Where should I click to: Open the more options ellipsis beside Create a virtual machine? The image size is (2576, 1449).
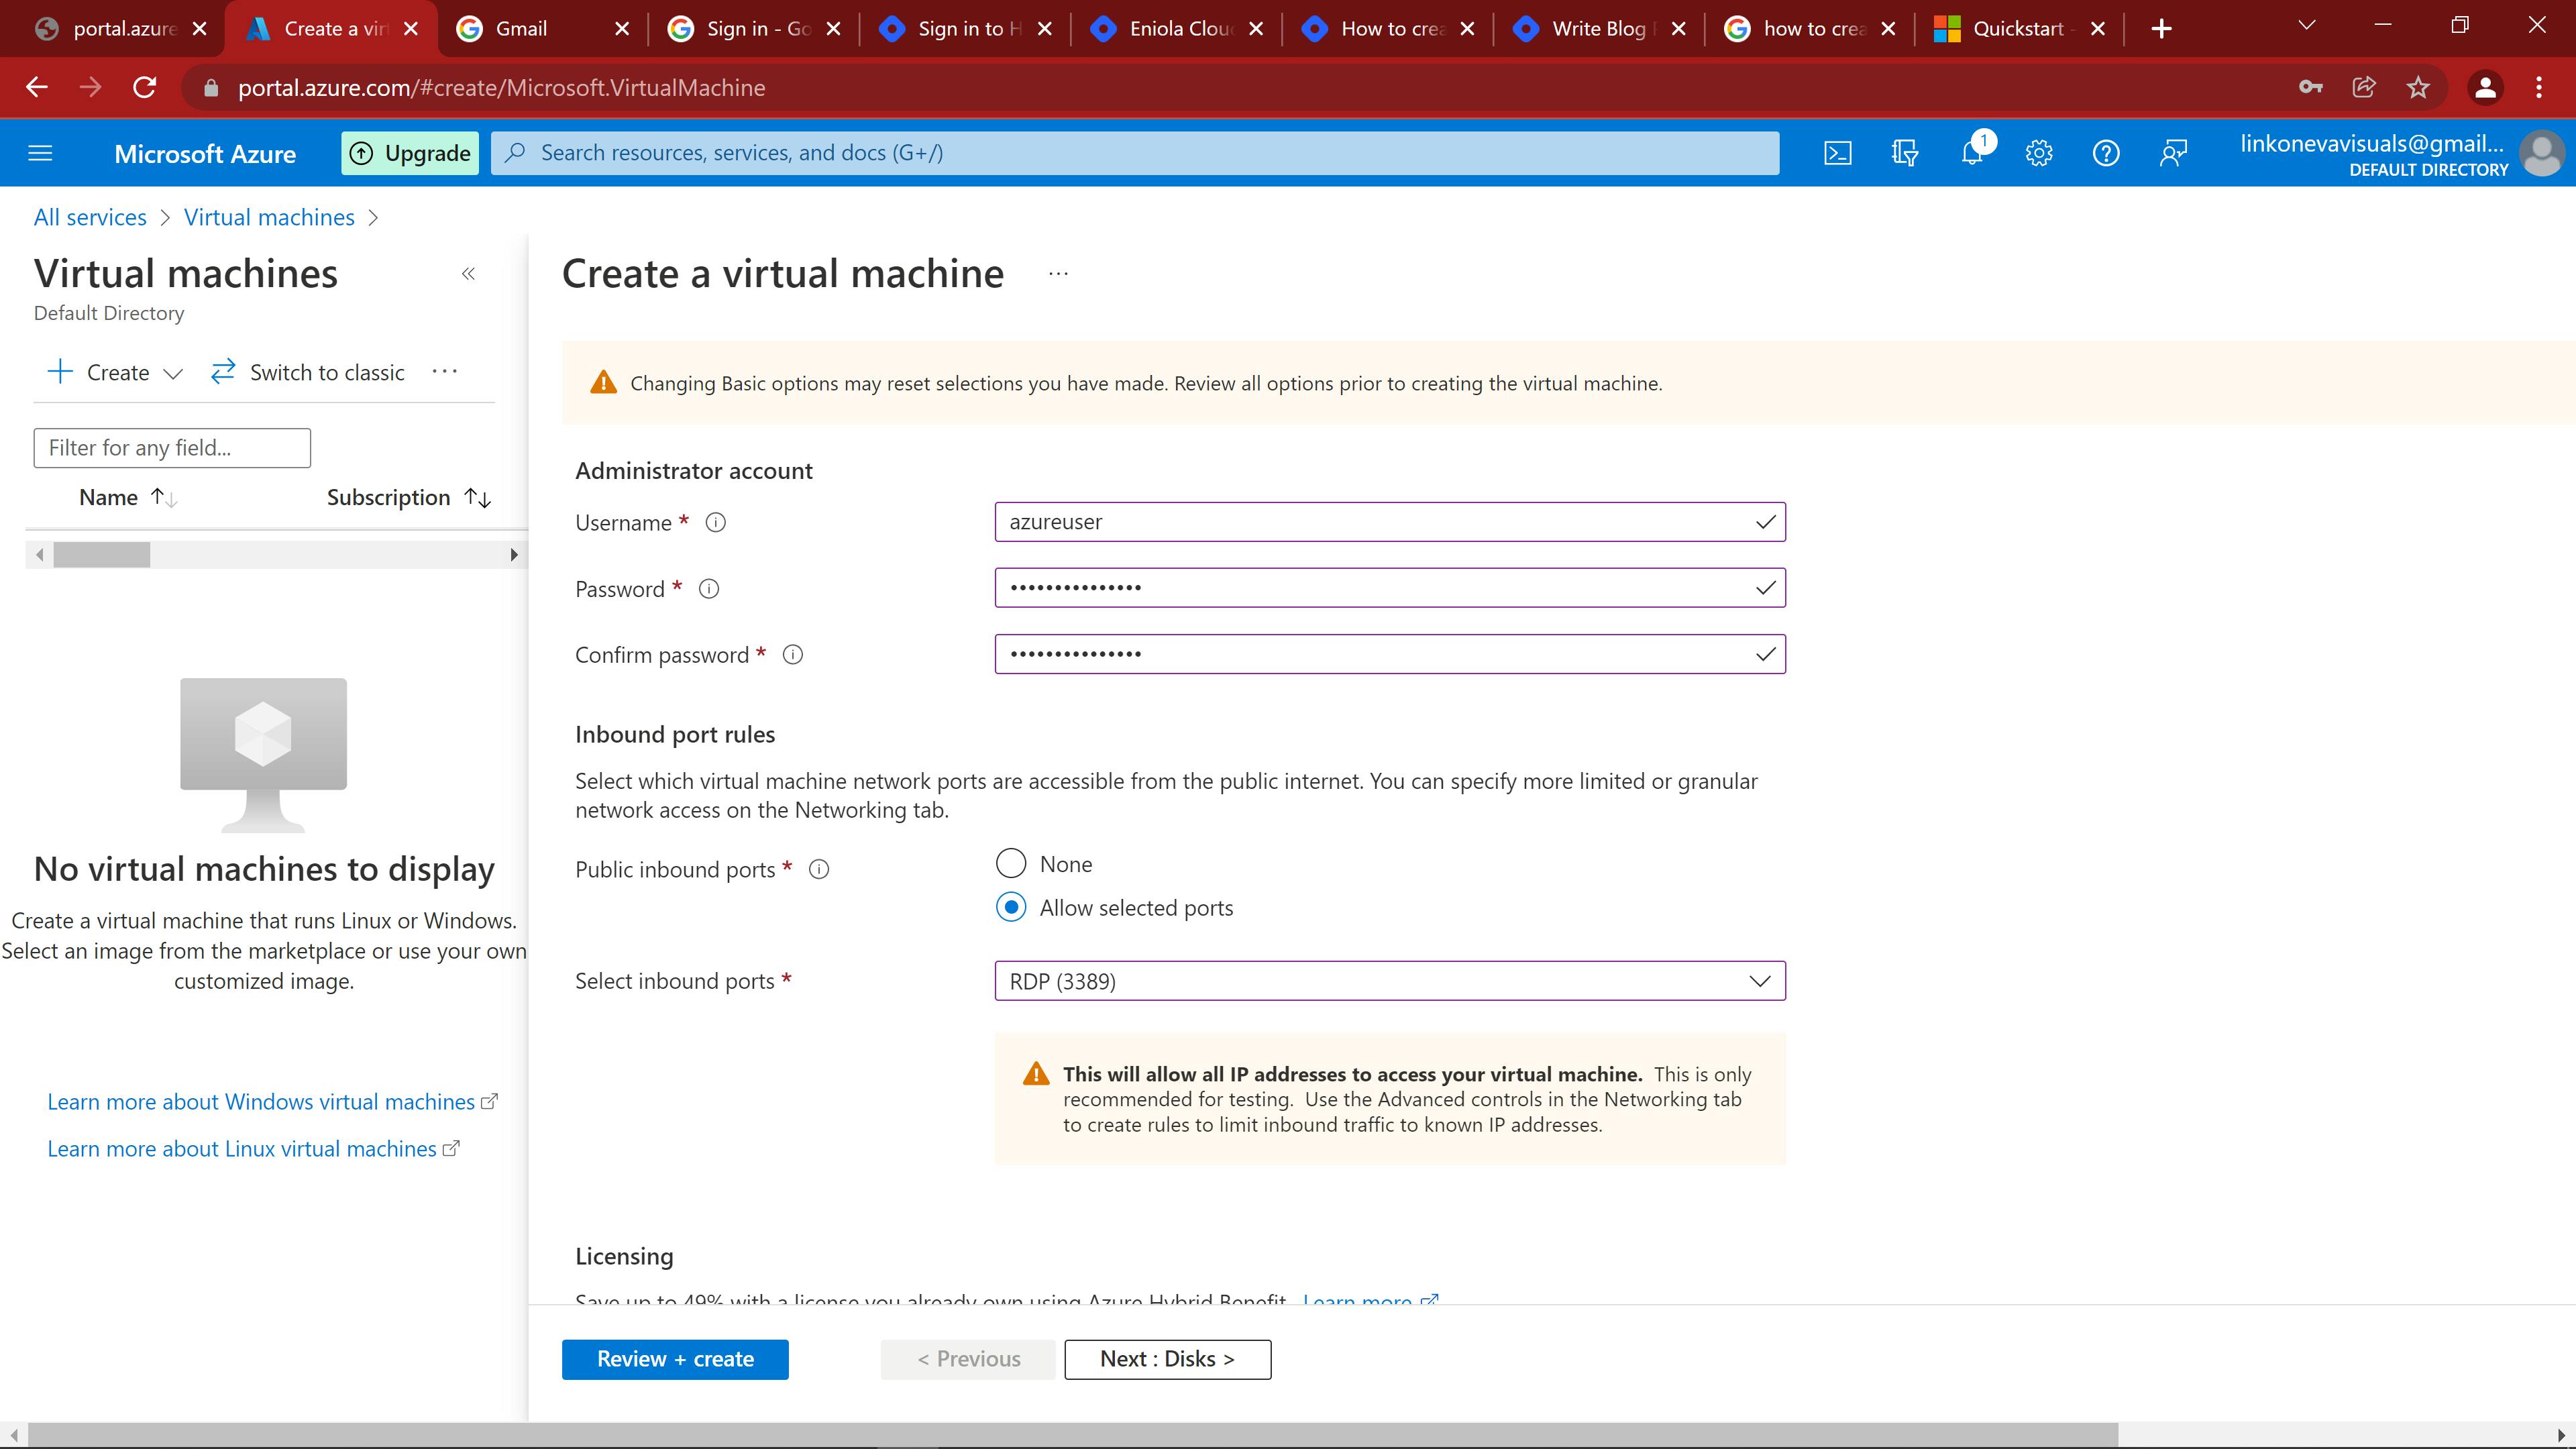[1059, 273]
